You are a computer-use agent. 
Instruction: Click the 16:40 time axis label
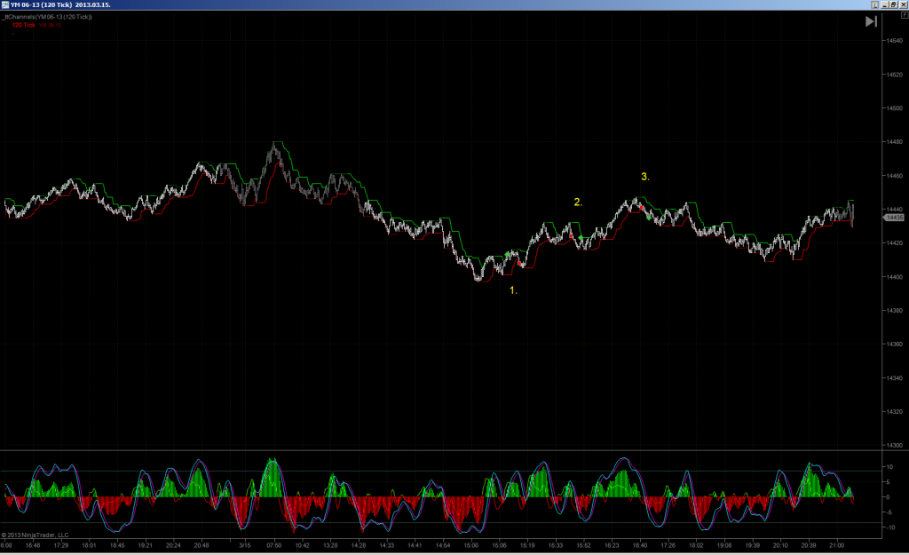[640, 545]
